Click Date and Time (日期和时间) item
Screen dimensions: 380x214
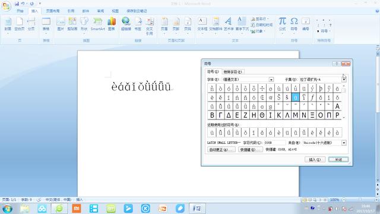pos(261,25)
